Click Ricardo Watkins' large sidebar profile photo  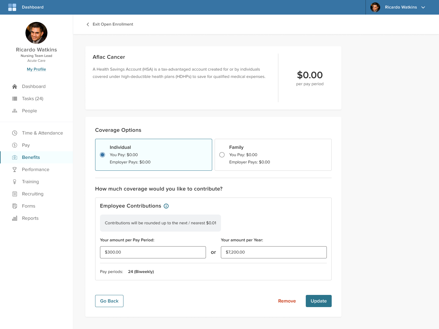tap(36, 33)
